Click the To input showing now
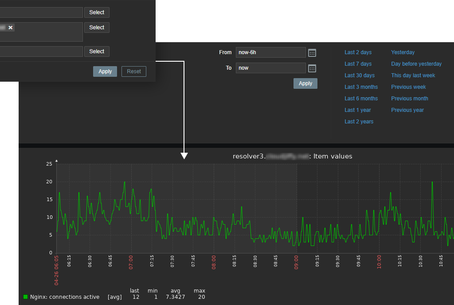 270,68
